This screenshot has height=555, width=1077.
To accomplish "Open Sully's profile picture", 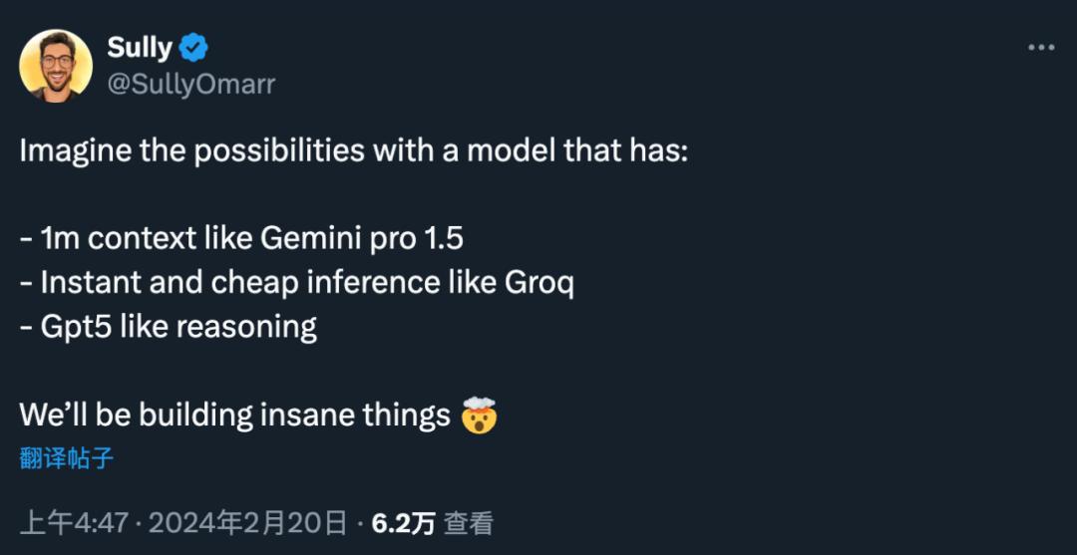I will point(56,66).
